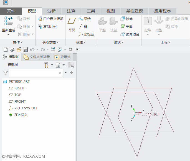Switch to the 注释 ribbon tab
The width and height of the screenshot is (190, 161).
coord(71,11)
